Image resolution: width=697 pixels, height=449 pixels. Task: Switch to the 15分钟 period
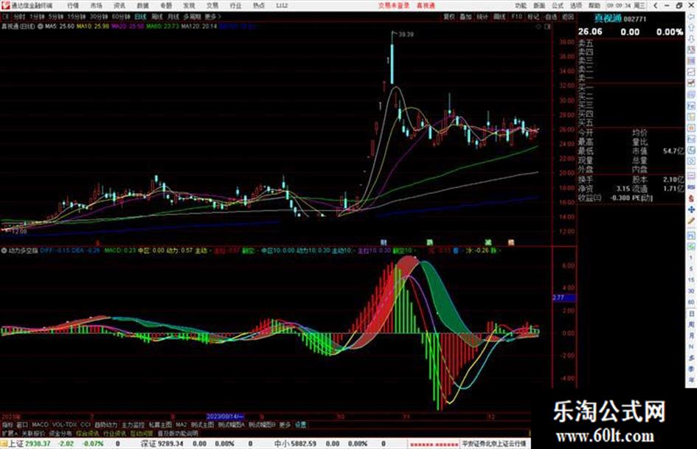(x=76, y=16)
